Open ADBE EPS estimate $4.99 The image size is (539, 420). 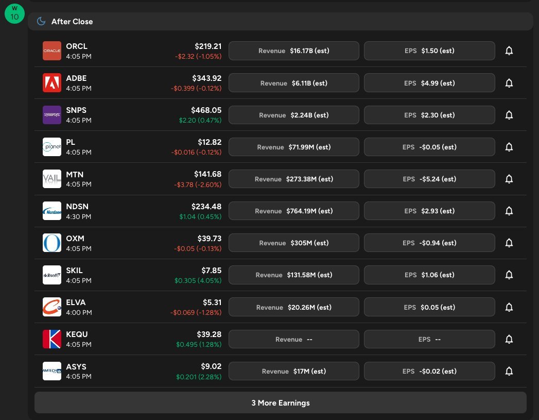click(x=429, y=83)
